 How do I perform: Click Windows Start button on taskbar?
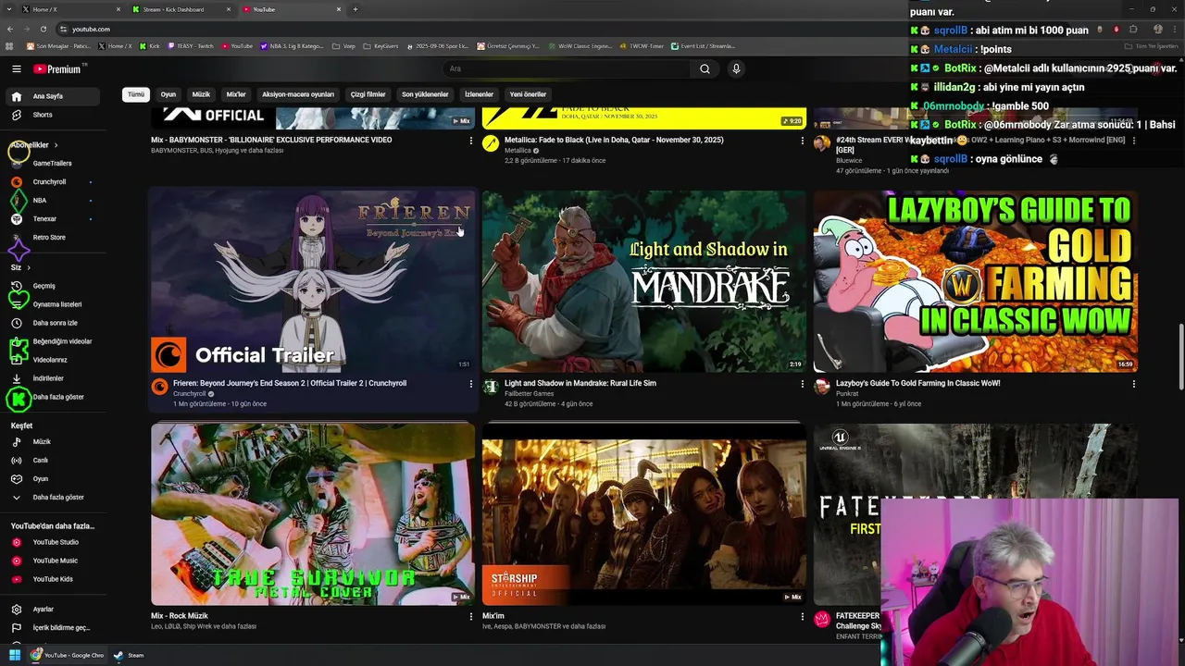coord(15,655)
